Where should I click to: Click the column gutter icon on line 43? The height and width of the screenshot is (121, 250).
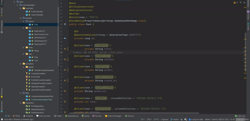click(65, 70)
